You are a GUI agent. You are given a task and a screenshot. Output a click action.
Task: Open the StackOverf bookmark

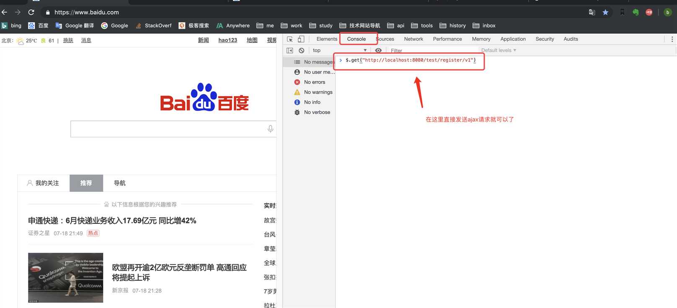pyautogui.click(x=153, y=26)
